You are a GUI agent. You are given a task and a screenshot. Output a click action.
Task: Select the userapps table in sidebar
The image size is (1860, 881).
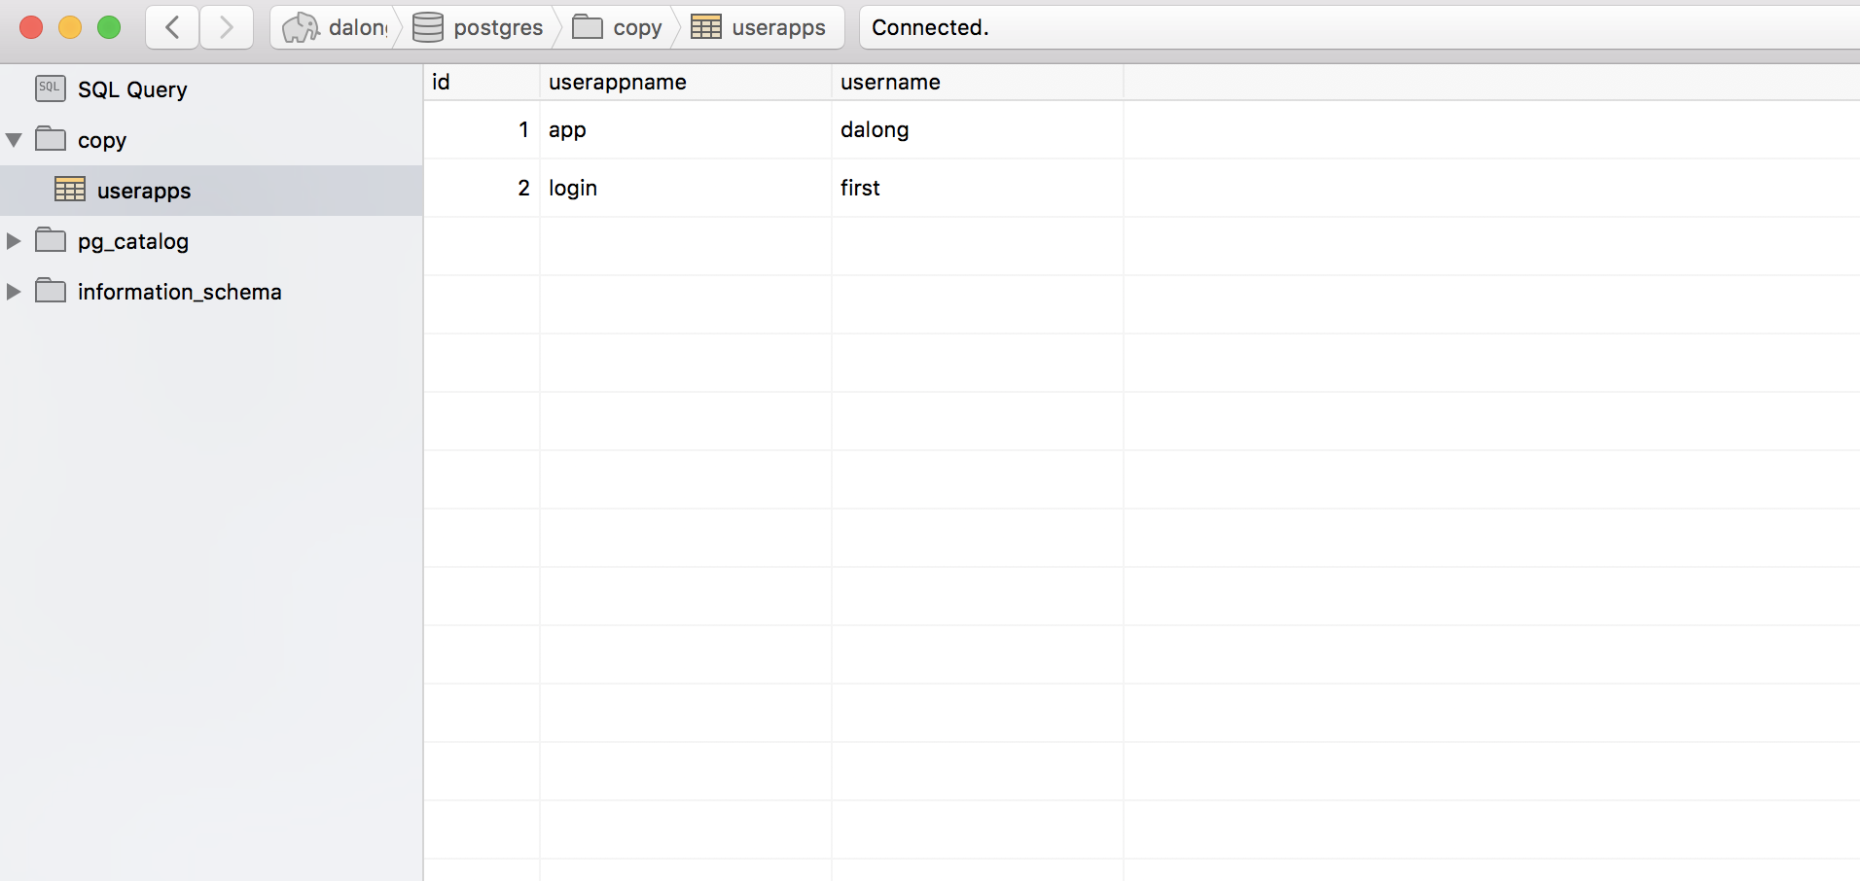click(211, 191)
